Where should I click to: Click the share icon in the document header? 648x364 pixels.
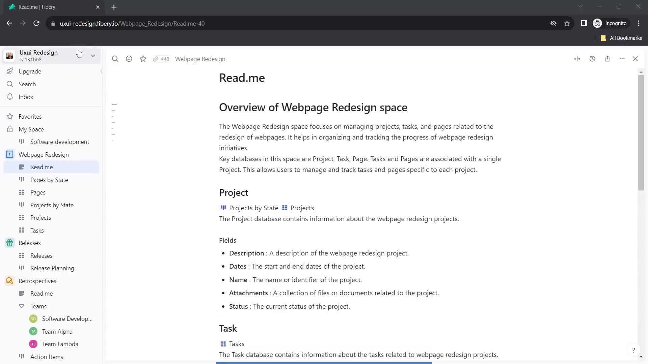pyautogui.click(x=607, y=59)
